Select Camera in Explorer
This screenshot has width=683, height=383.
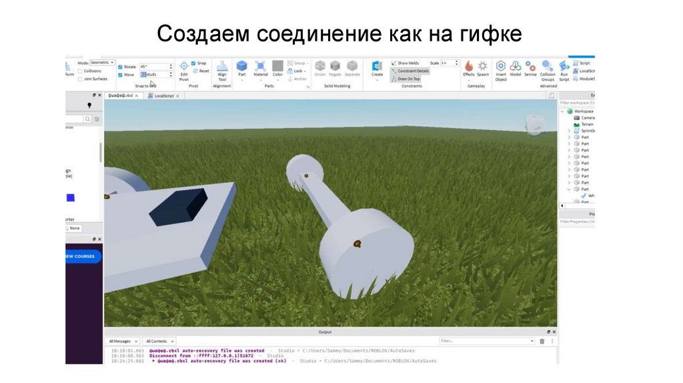tap(584, 118)
